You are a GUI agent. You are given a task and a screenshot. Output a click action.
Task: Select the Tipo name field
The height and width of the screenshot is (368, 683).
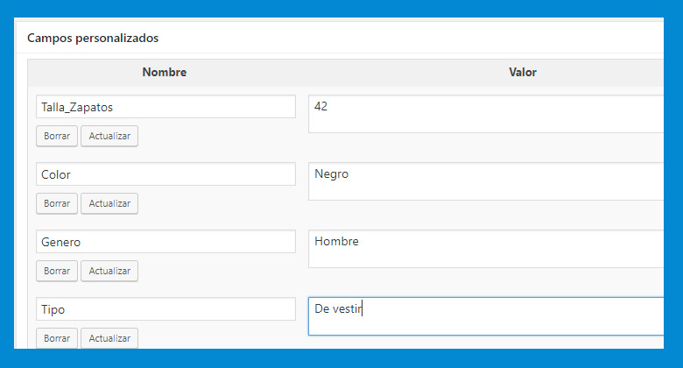[165, 308]
